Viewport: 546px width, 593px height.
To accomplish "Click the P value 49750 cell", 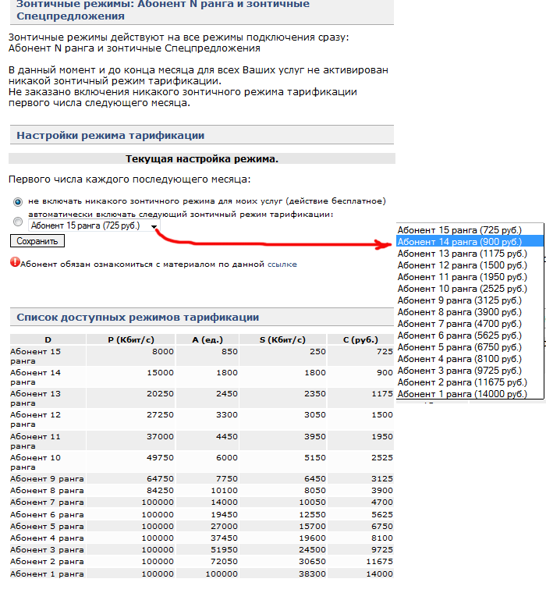I will point(131,462).
